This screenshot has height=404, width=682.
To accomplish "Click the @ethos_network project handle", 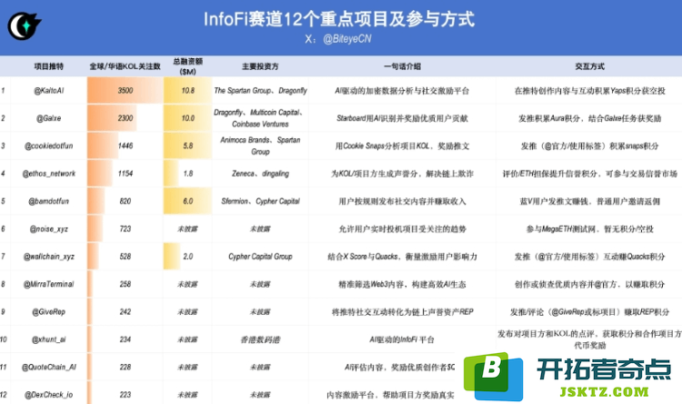I will (x=49, y=173).
